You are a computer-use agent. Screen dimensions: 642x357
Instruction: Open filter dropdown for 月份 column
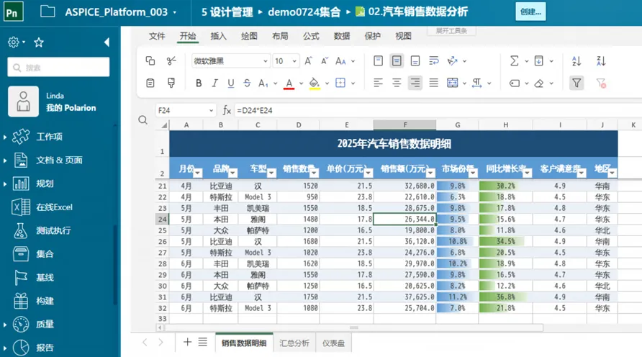(x=197, y=173)
